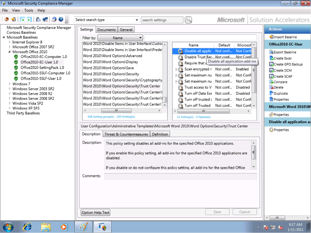Image resolution: width=311 pixels, height=233 pixels.
Task: Launch Windows Media Player from the taskbar
Action: pyautogui.click(x=64, y=227)
